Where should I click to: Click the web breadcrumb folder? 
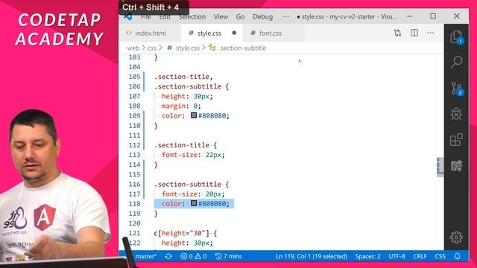(133, 48)
